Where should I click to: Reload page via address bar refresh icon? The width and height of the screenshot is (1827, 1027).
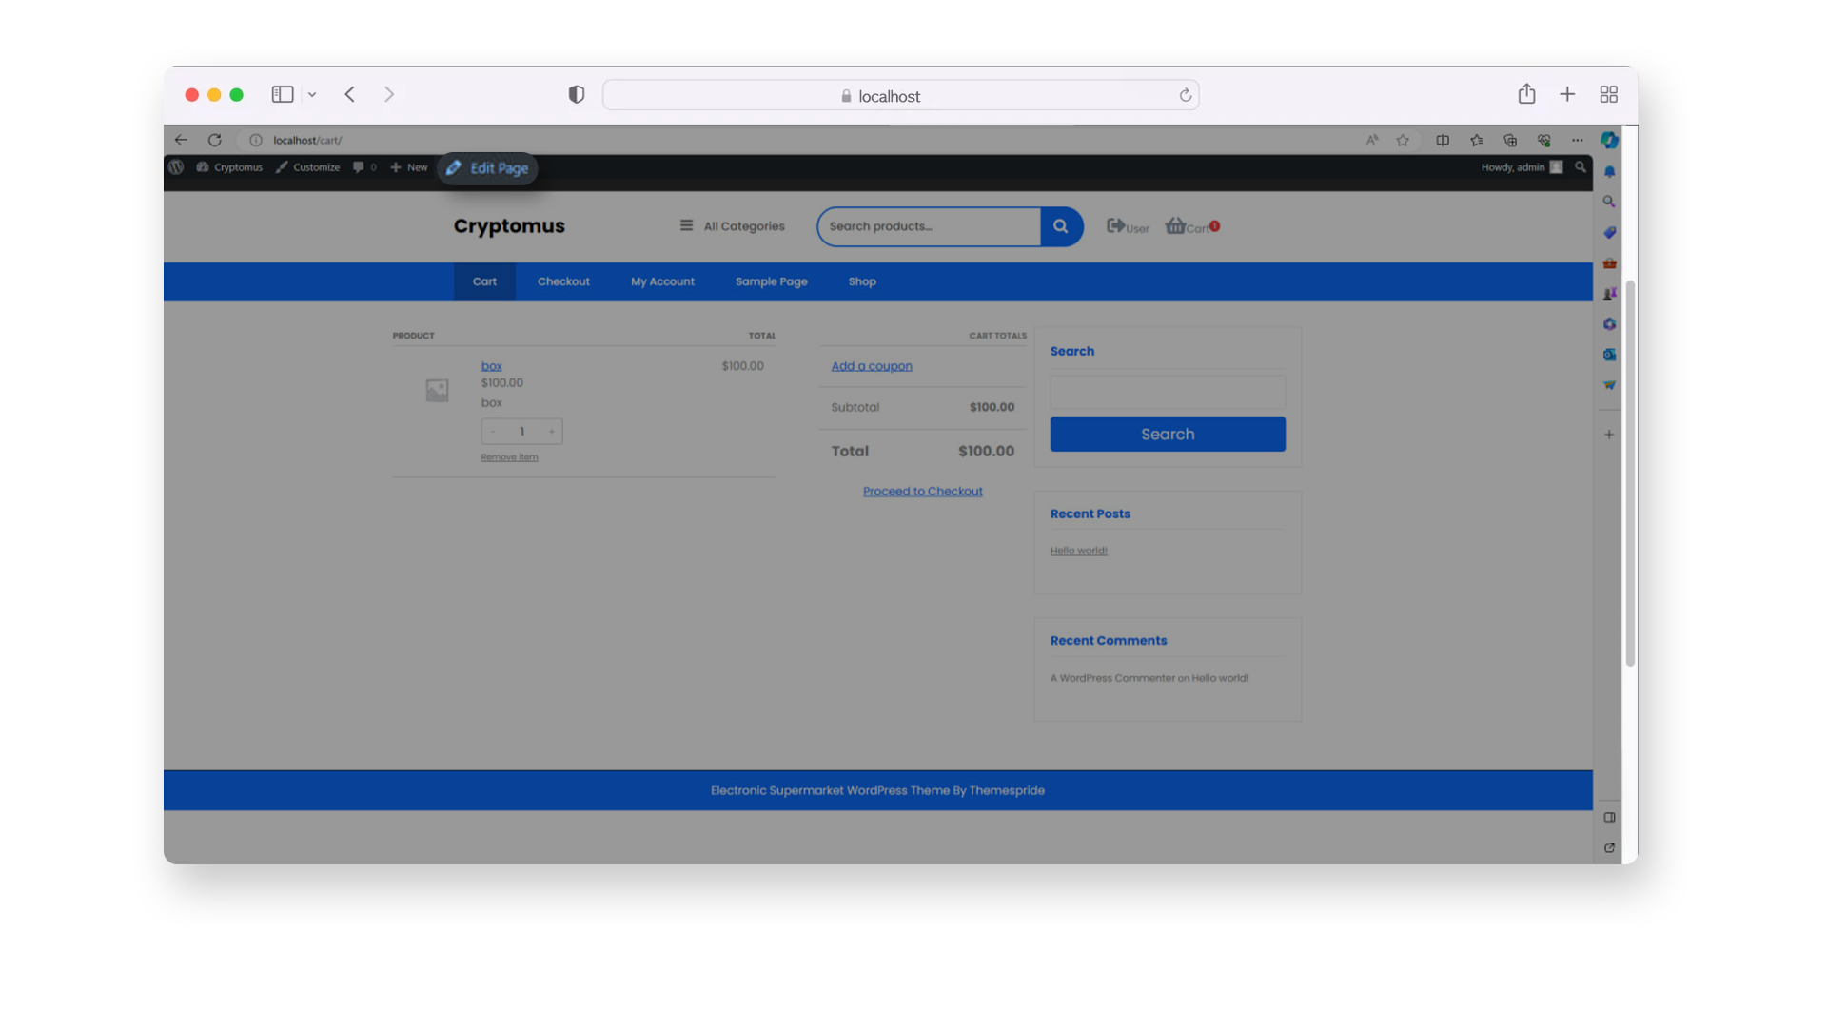point(1186,95)
